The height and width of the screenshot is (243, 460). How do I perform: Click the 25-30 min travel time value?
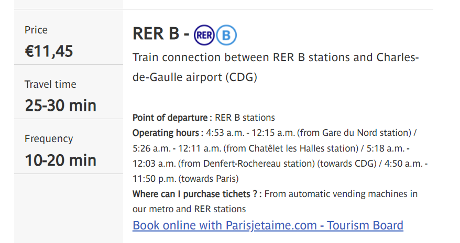pos(61,106)
